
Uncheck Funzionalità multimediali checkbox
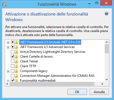pos(12,80)
